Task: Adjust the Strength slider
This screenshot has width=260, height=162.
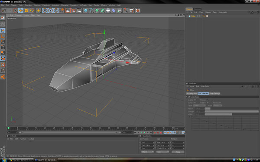Action: 232,111
